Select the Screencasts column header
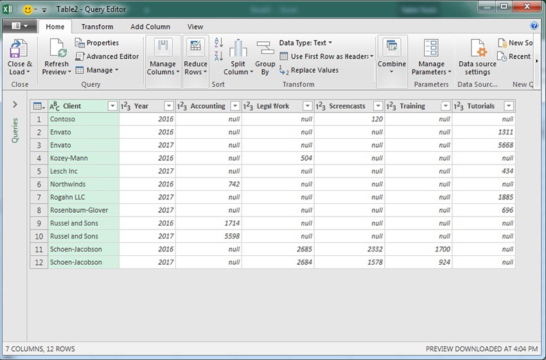The width and height of the screenshot is (546, 360). (349, 106)
